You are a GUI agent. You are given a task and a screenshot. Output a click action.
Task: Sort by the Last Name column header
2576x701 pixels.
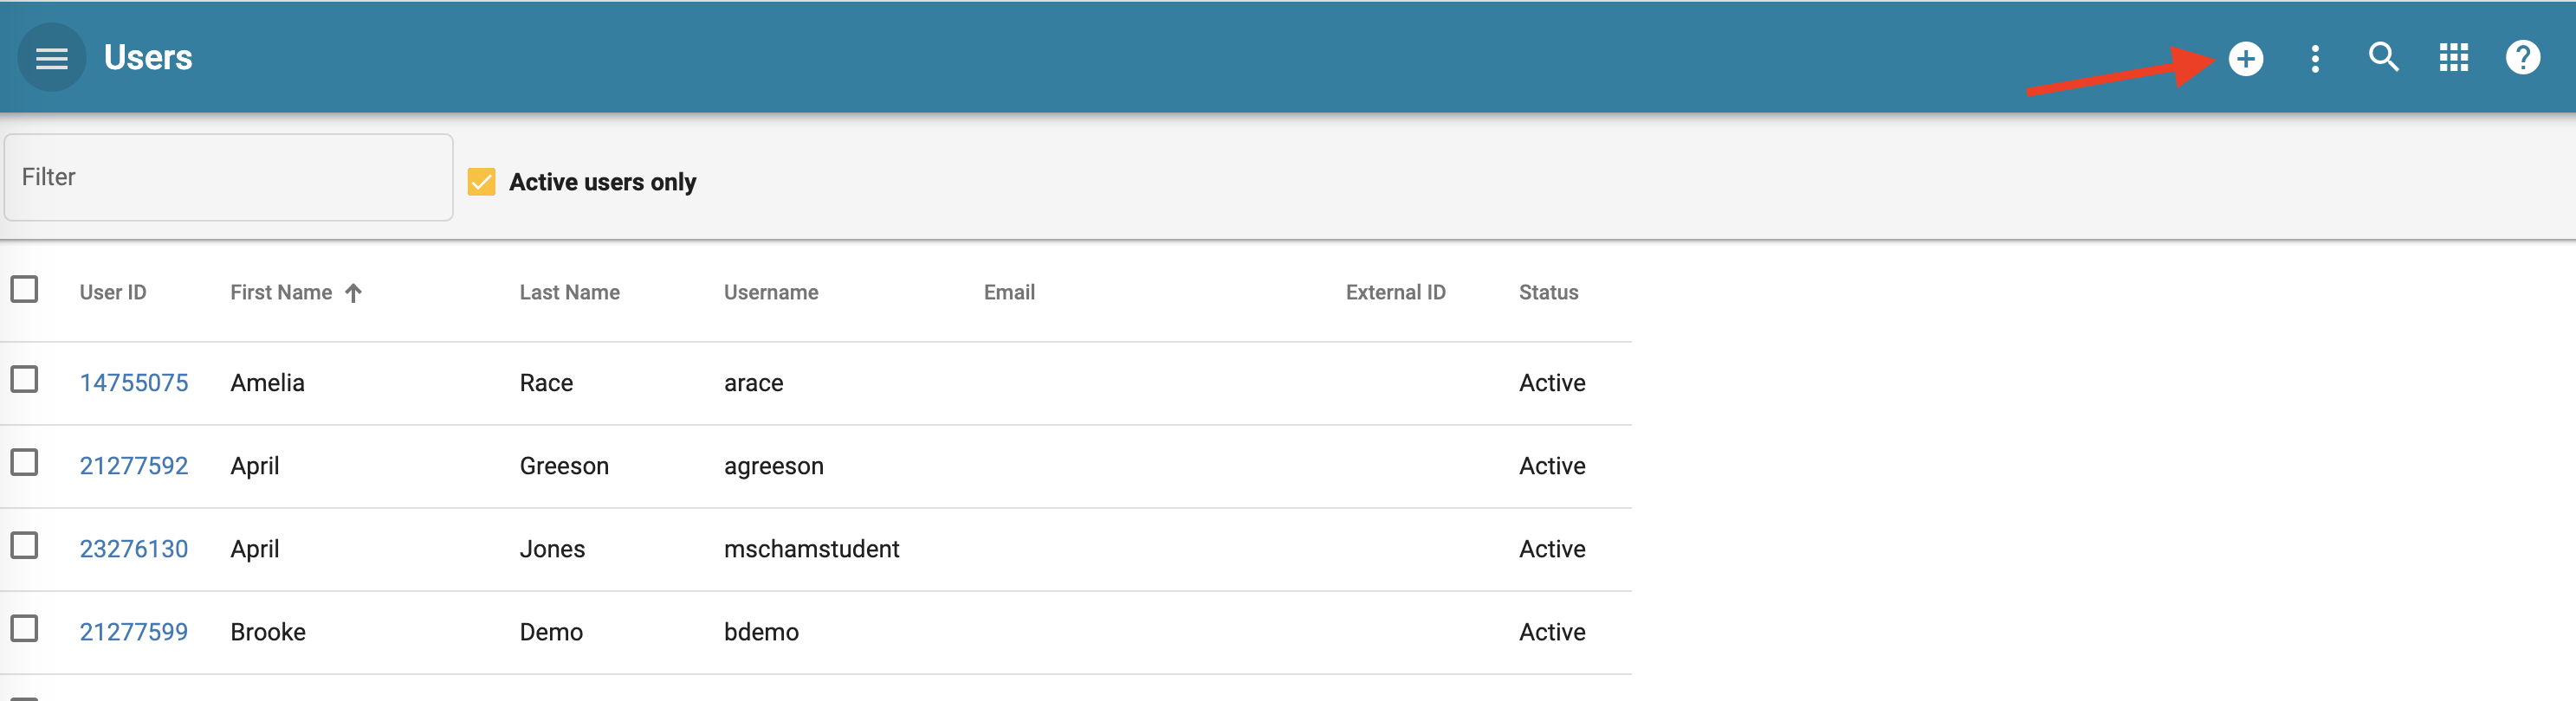[x=570, y=293]
